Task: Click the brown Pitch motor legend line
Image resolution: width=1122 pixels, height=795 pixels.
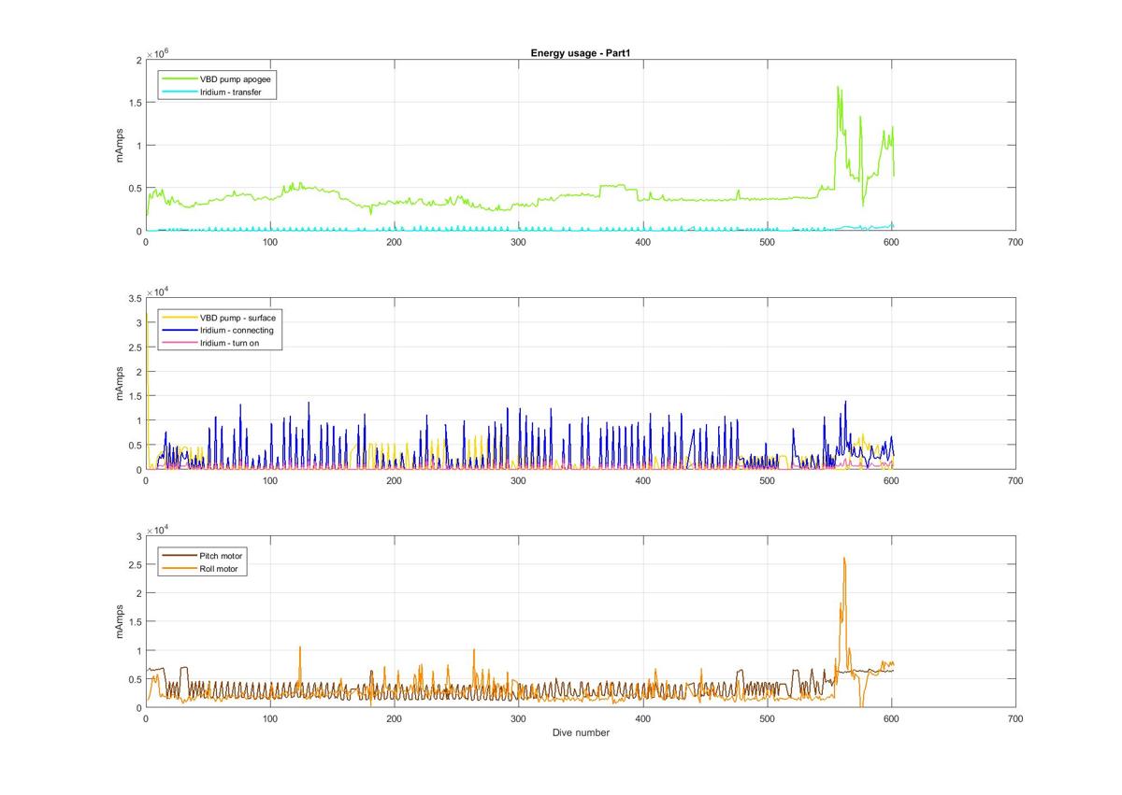Action: click(179, 556)
